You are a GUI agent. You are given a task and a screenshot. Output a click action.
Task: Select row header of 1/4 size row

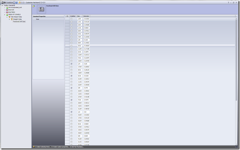click(x=67, y=64)
